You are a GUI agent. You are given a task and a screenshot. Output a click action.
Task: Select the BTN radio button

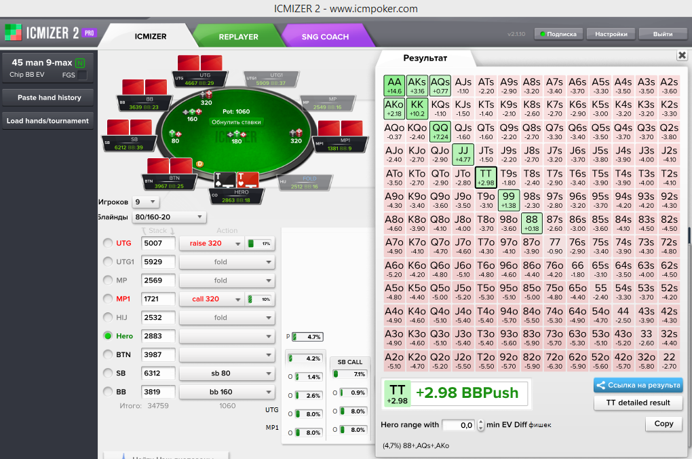point(108,354)
